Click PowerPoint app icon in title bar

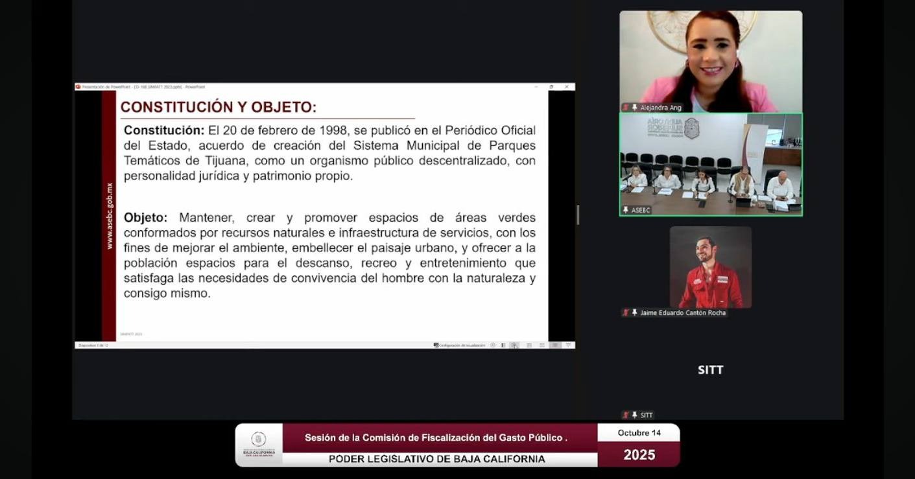pos(78,86)
